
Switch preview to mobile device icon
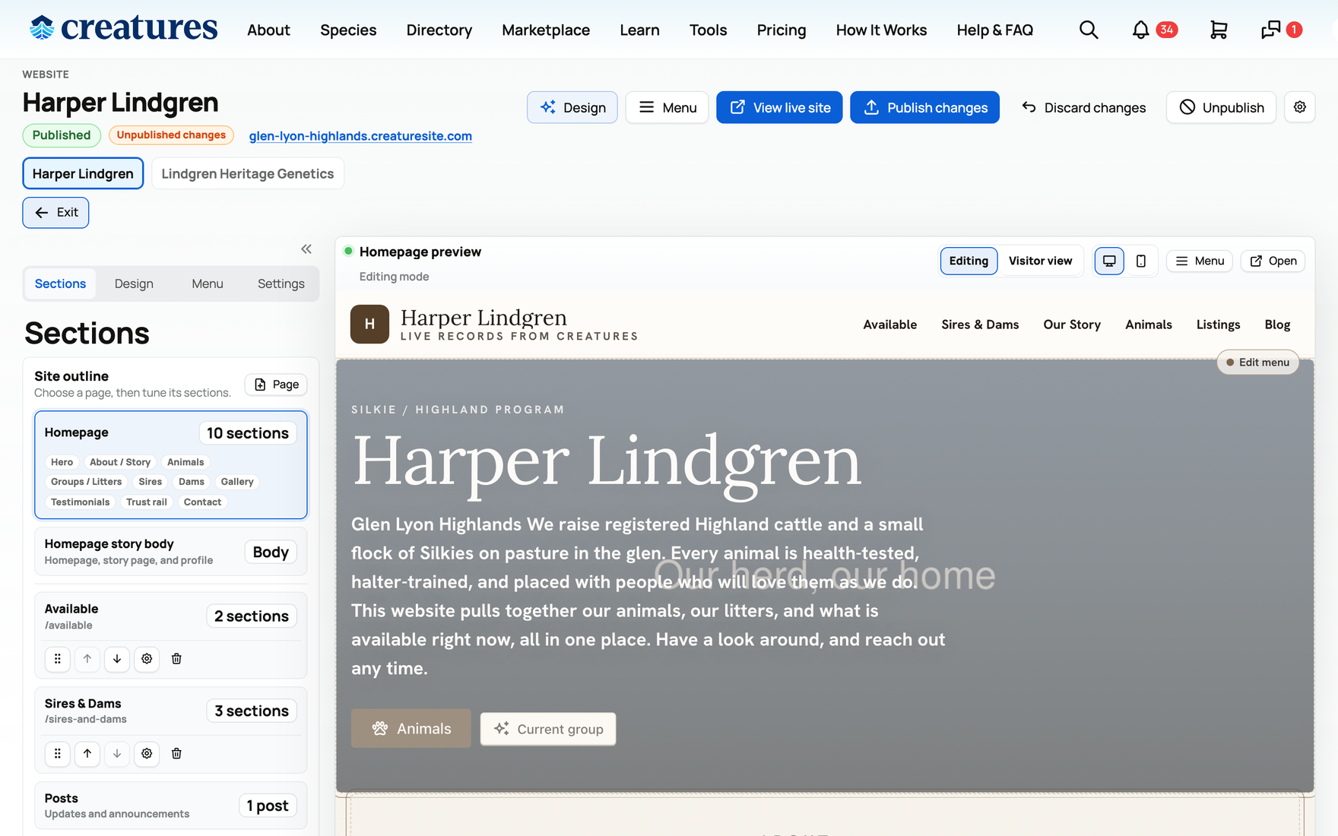[x=1141, y=261]
